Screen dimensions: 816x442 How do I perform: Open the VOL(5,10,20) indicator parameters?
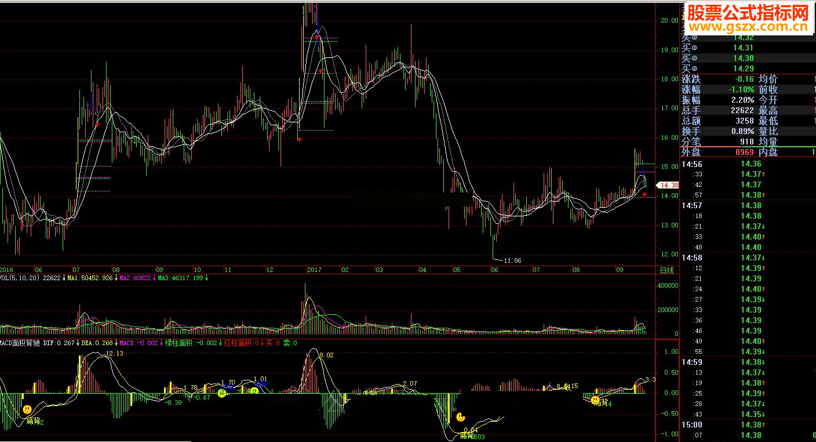click(x=20, y=278)
